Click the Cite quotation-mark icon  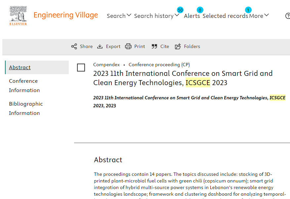pyautogui.click(x=154, y=46)
